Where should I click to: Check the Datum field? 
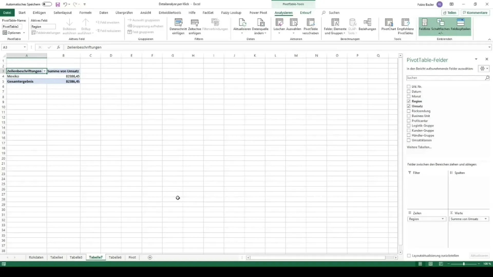409,92
